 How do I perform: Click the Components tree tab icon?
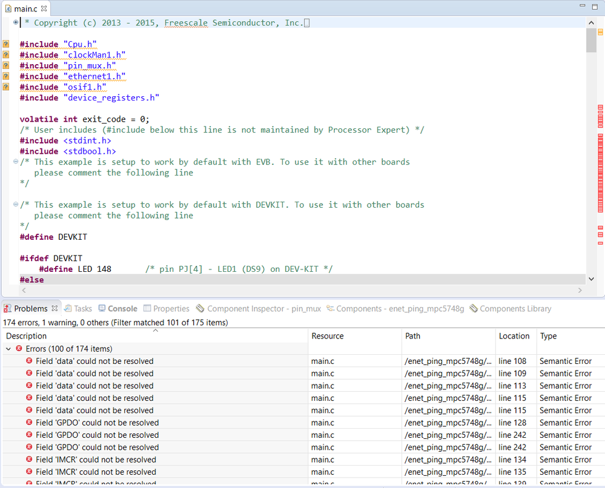pos(330,308)
